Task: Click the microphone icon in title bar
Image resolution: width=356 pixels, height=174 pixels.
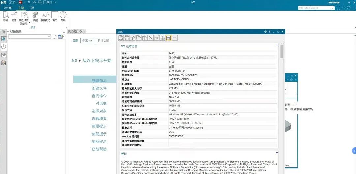Action: 29,2
